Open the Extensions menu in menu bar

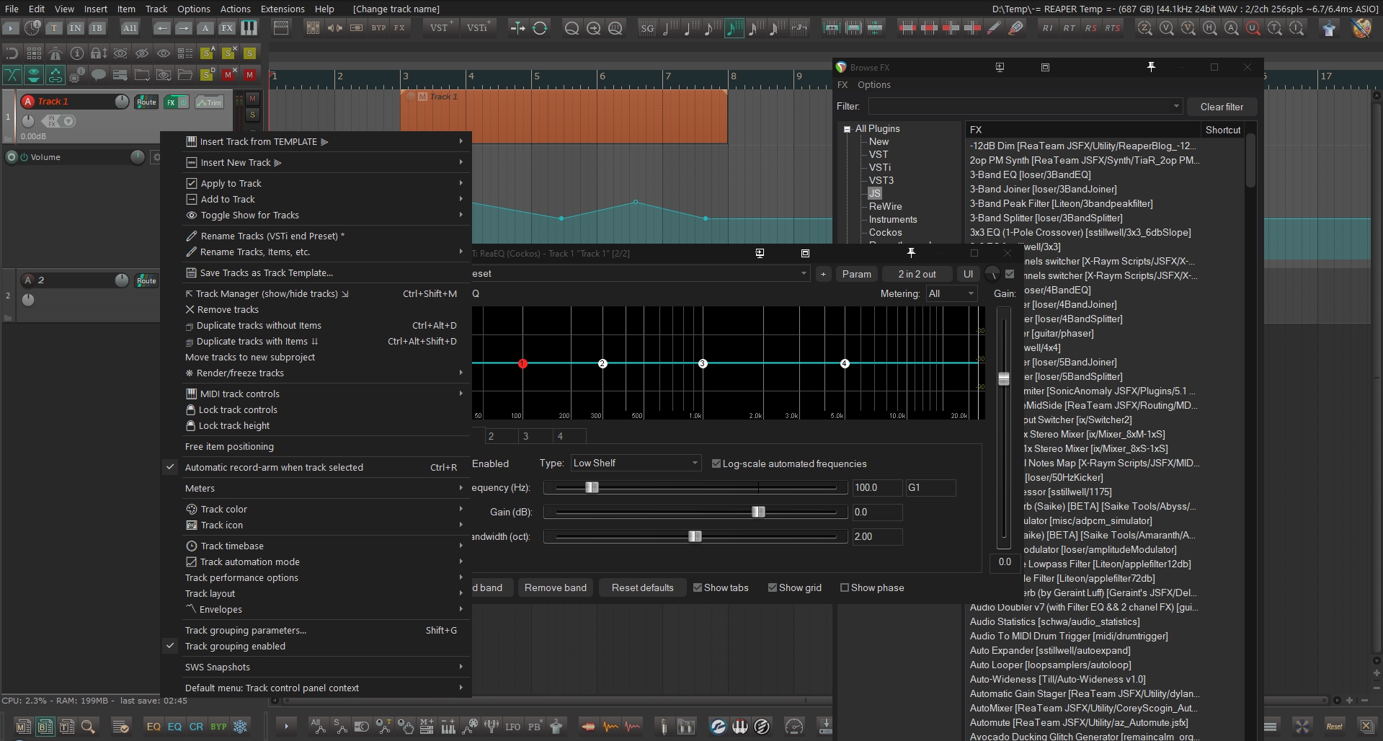(283, 9)
